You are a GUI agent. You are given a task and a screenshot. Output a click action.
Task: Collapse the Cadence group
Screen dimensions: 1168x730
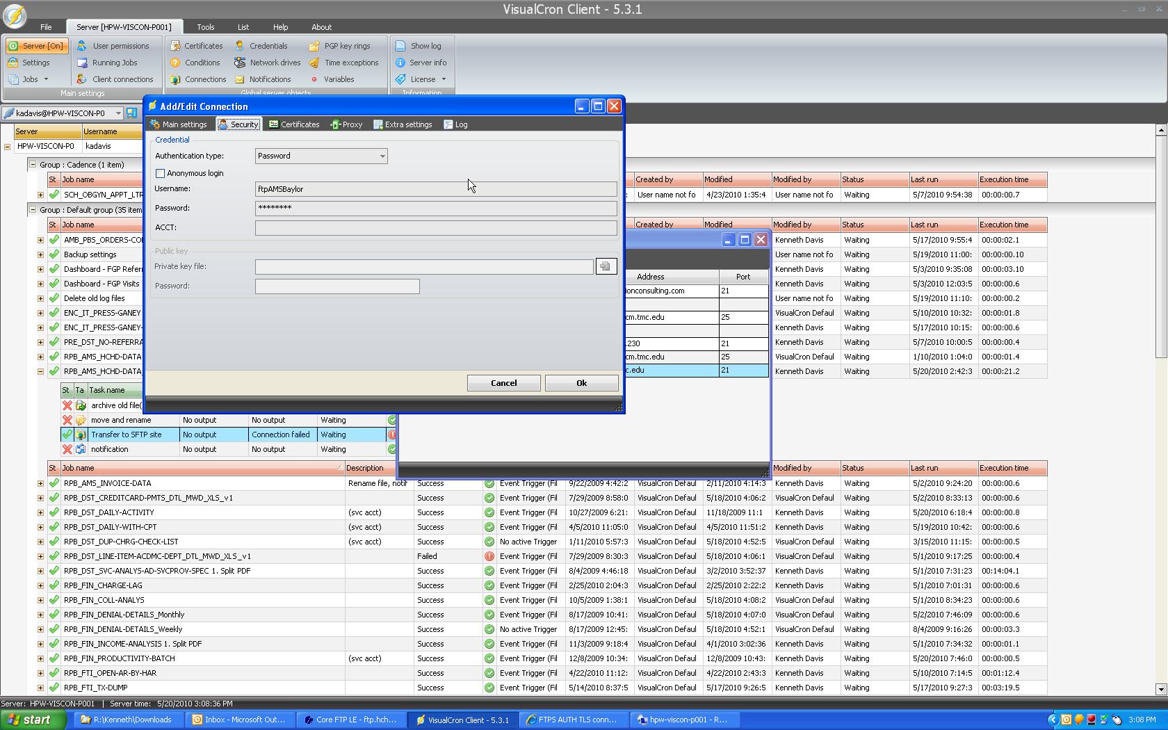pos(32,165)
